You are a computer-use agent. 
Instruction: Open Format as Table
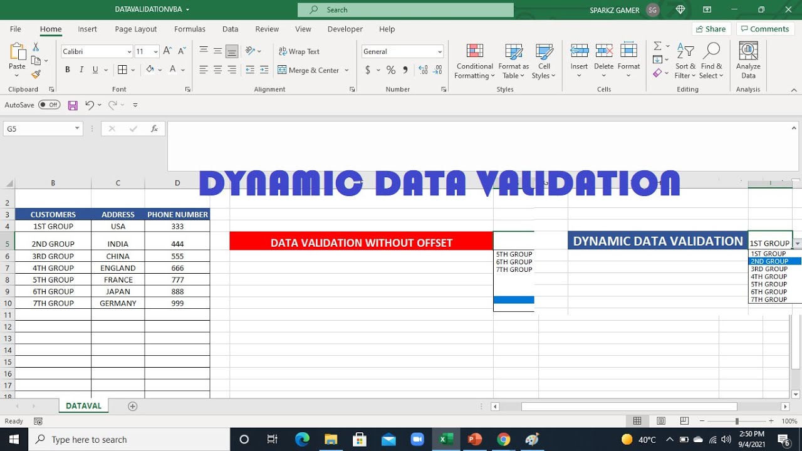click(514, 61)
